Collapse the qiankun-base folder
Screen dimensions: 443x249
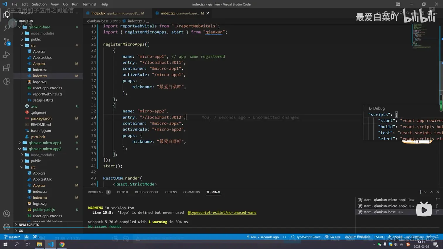pos(39,27)
